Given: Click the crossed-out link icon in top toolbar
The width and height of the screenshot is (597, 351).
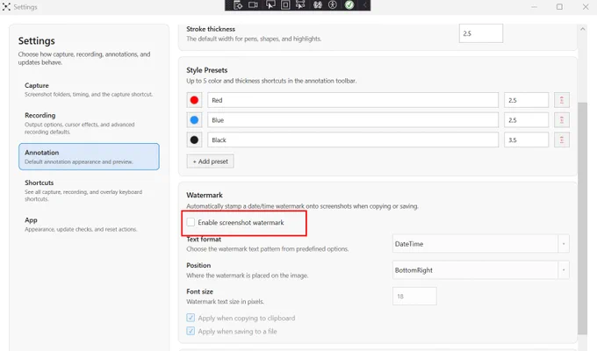Looking at the screenshot, I should (318, 5).
